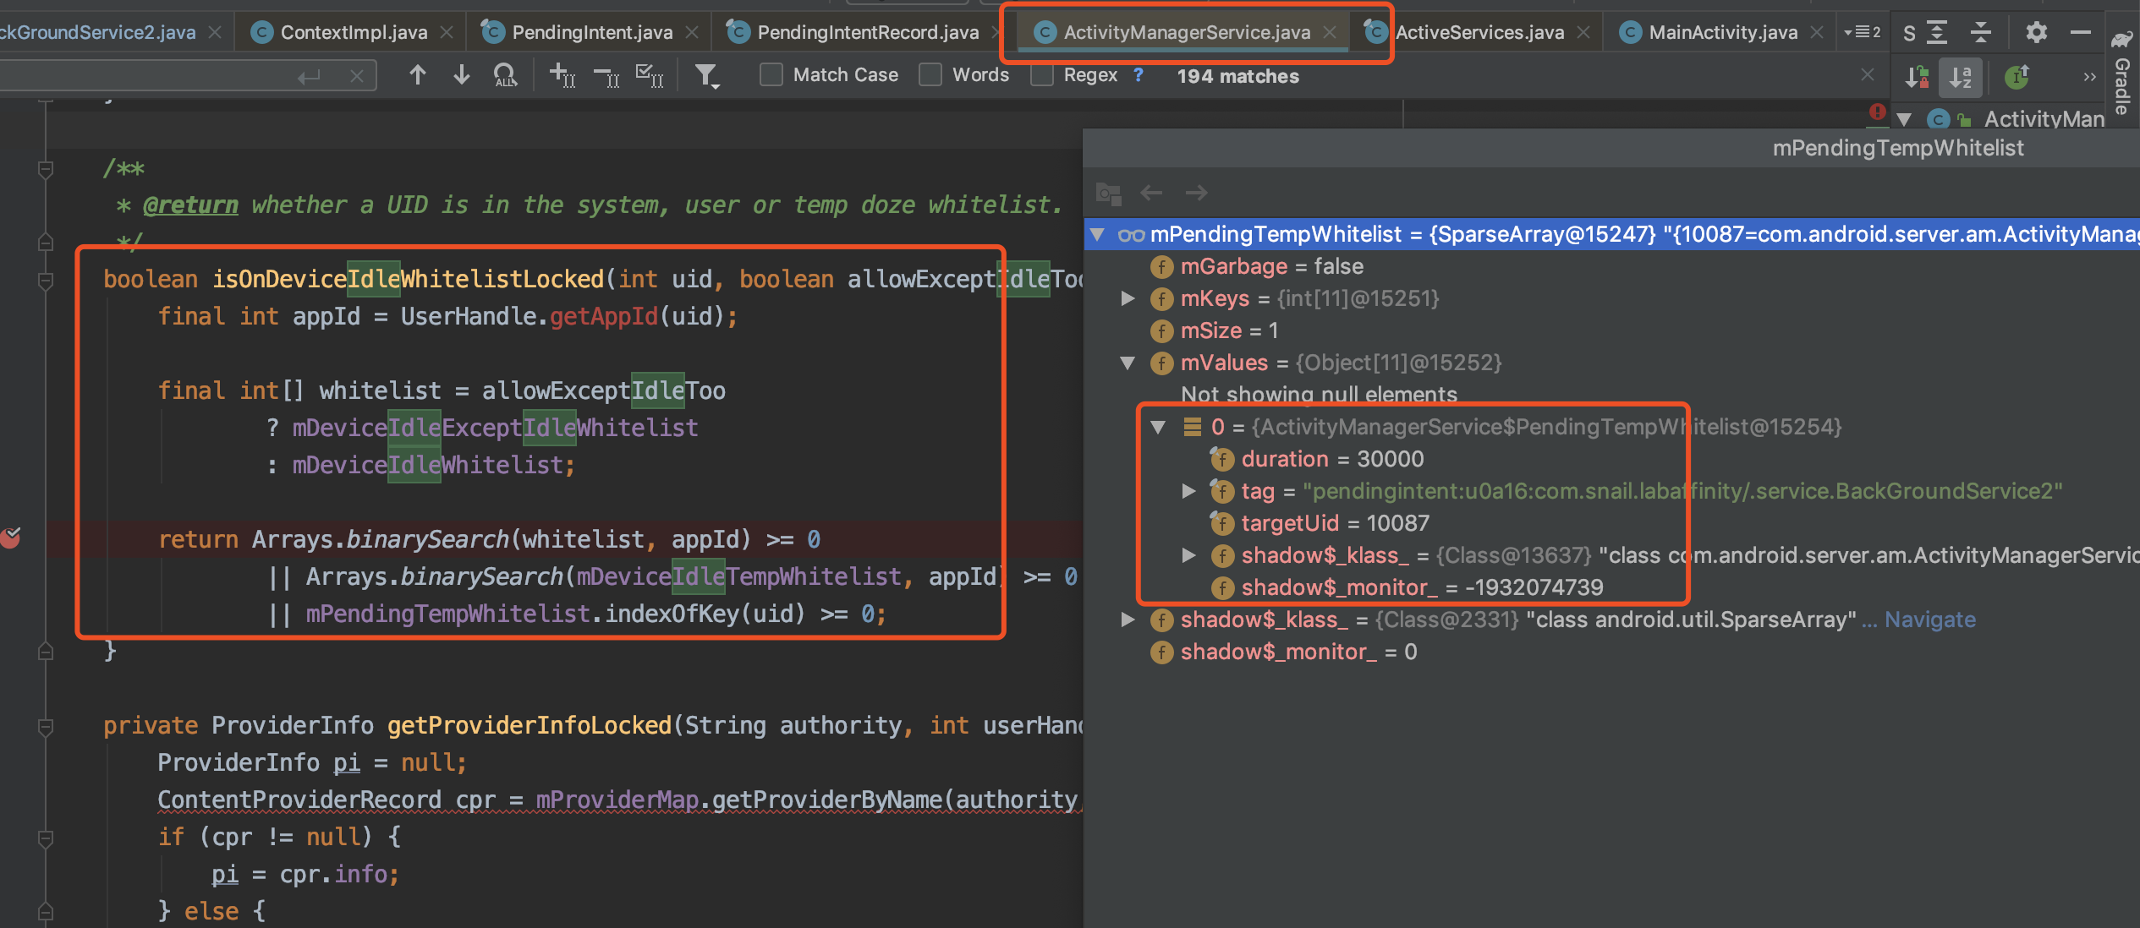2140x928 pixels.
Task: Click Expand All icon in Structure toolbar
Action: click(x=1936, y=32)
